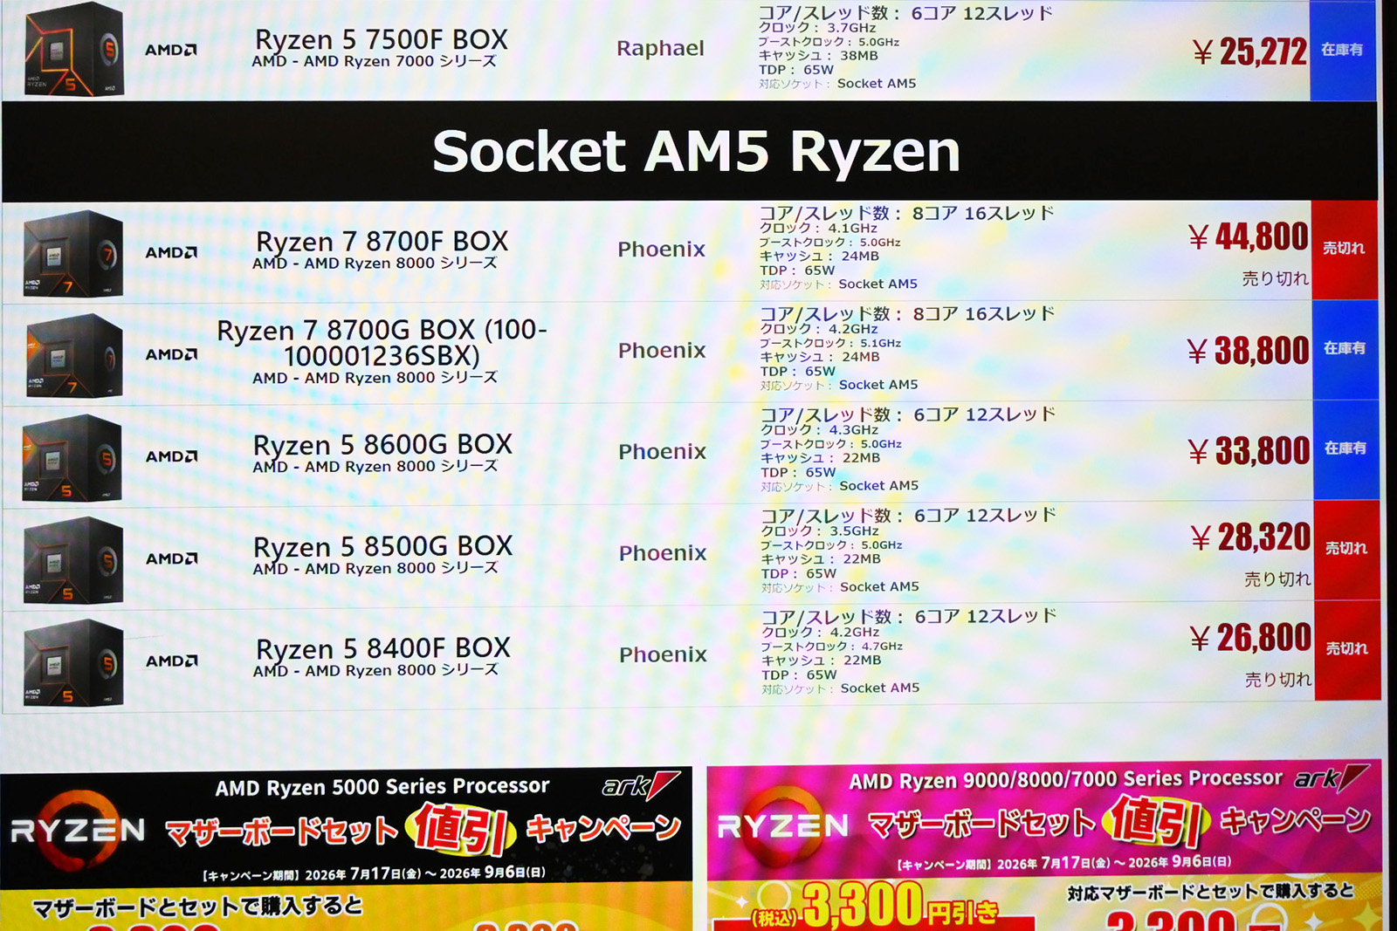Viewport: 1397px width, 931px height.
Task: Click the 在庫有 badge for Ryzen 5 8600G
Action: 1345,448
